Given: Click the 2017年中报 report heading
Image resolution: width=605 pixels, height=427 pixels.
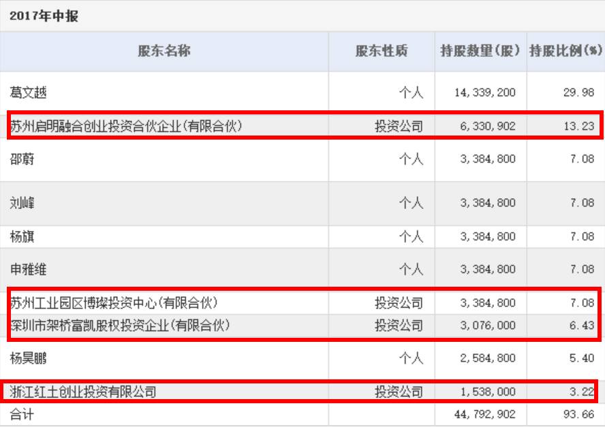Looking at the screenshot, I should coord(44,16).
